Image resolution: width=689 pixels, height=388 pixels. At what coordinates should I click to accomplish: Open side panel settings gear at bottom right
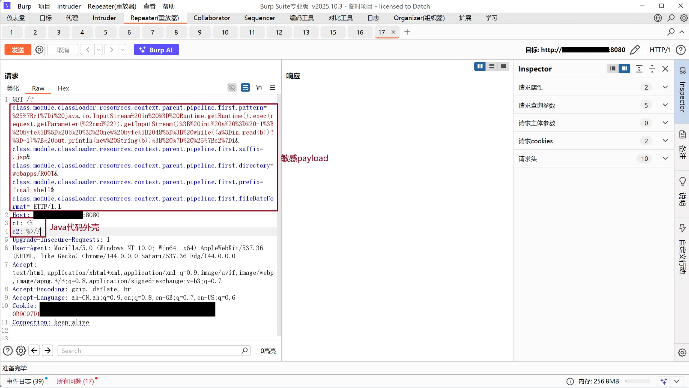(682, 352)
